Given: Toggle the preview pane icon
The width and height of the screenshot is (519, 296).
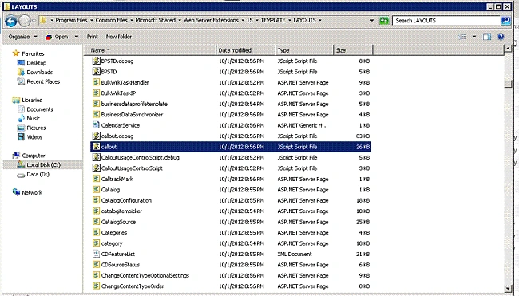Looking at the screenshot, I should [487, 37].
